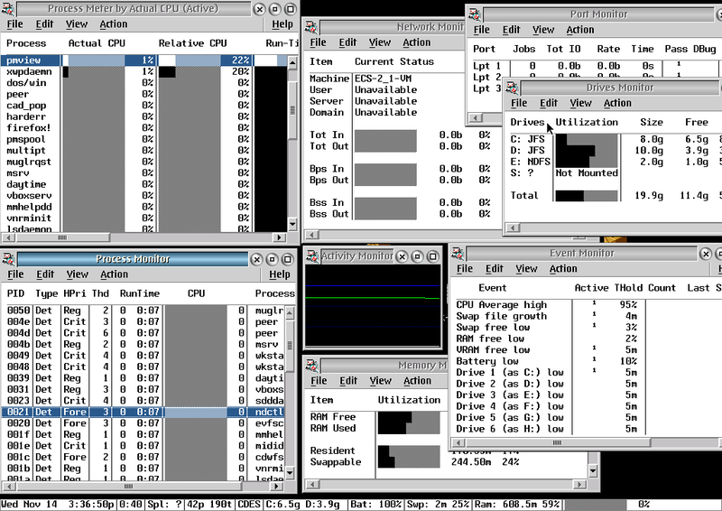Click battery status in bottom status bar
The width and height of the screenshot is (722, 511).
[375, 505]
